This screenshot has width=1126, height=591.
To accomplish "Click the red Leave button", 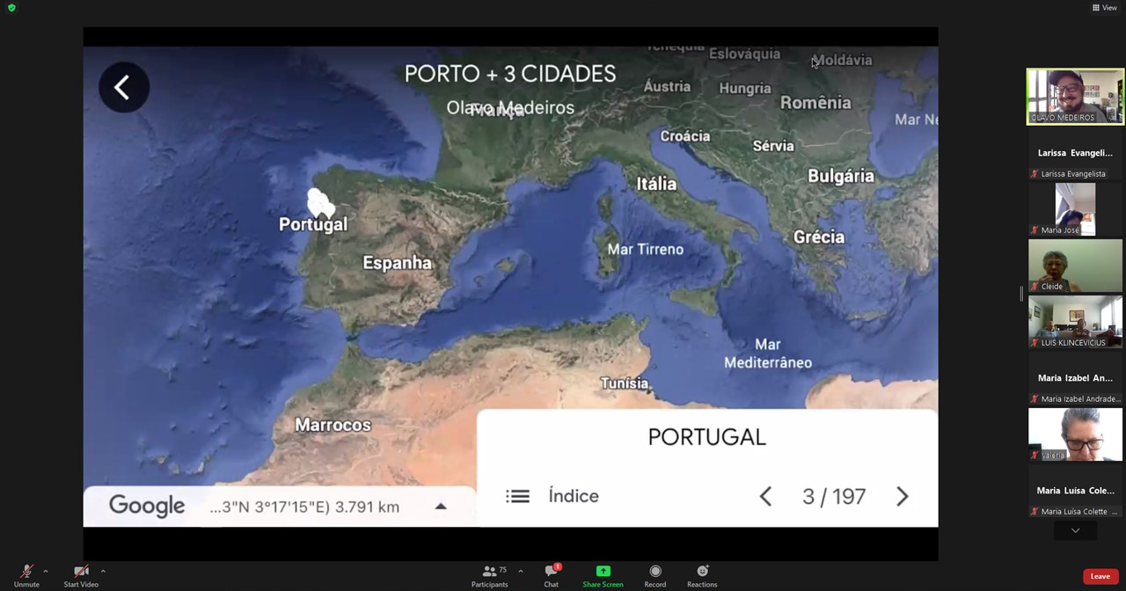I will click(1100, 576).
